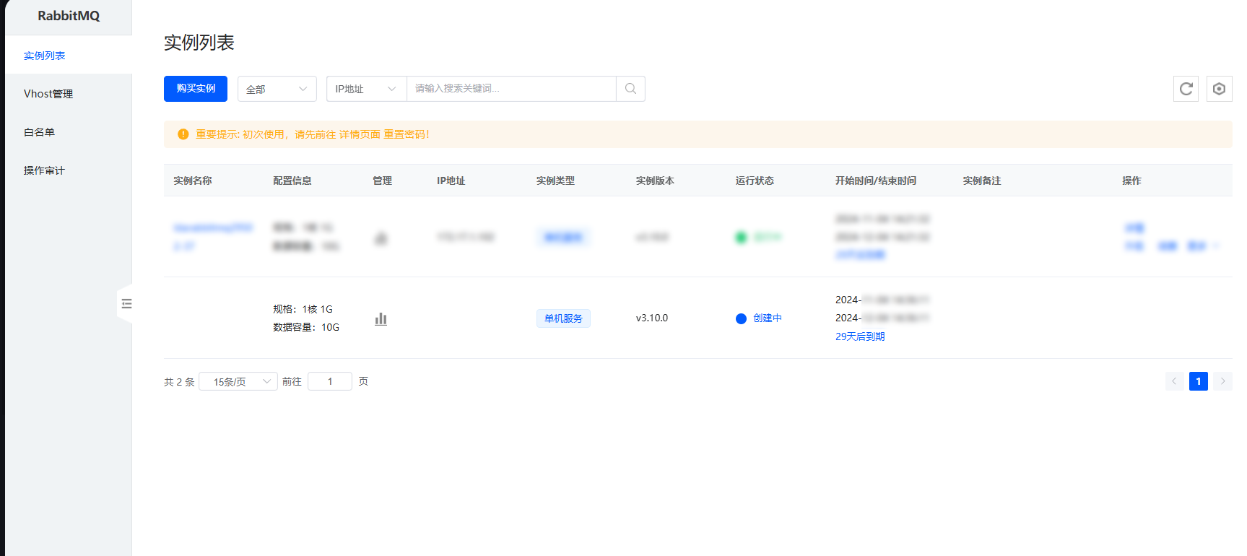Open the IP地址 search type dropdown

[367, 89]
